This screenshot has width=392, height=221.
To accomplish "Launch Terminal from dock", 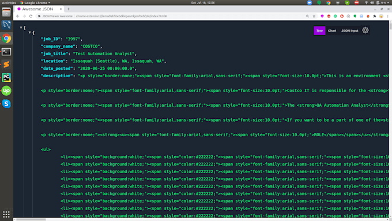I will [6, 51].
